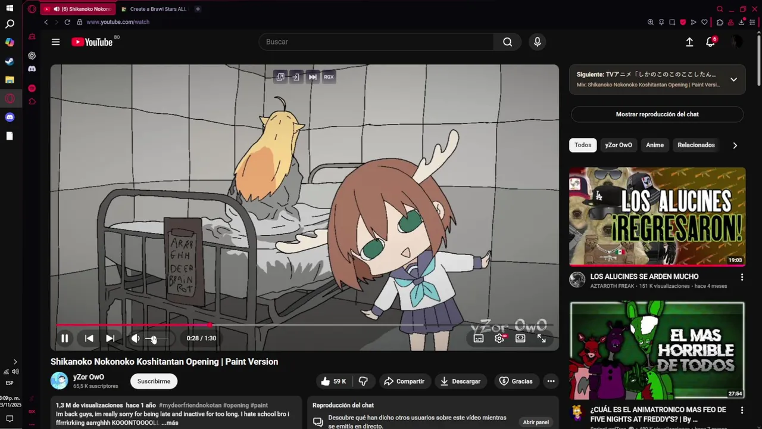Pause the video with the pause button
This screenshot has height=429, width=762.
[x=64, y=338]
